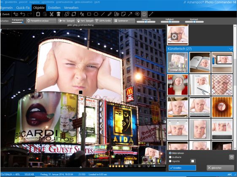This screenshot has width=237, height=177.
Task: Open the Konfiguration menu
Action: coord(65,2)
